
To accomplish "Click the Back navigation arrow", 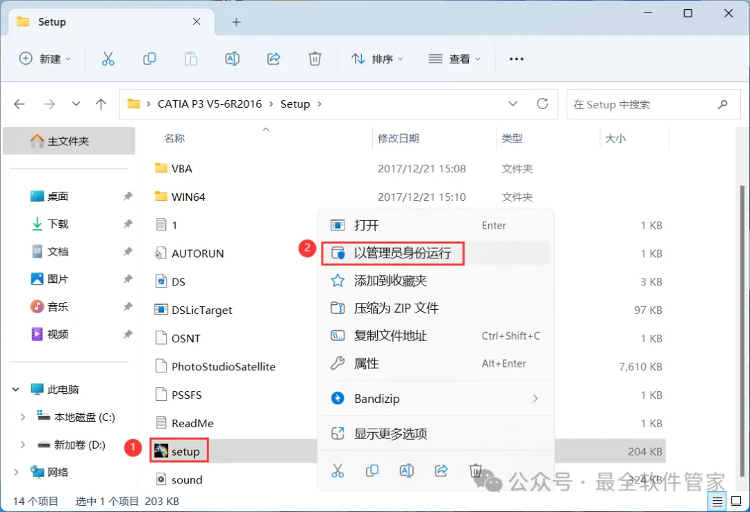I will click(19, 104).
